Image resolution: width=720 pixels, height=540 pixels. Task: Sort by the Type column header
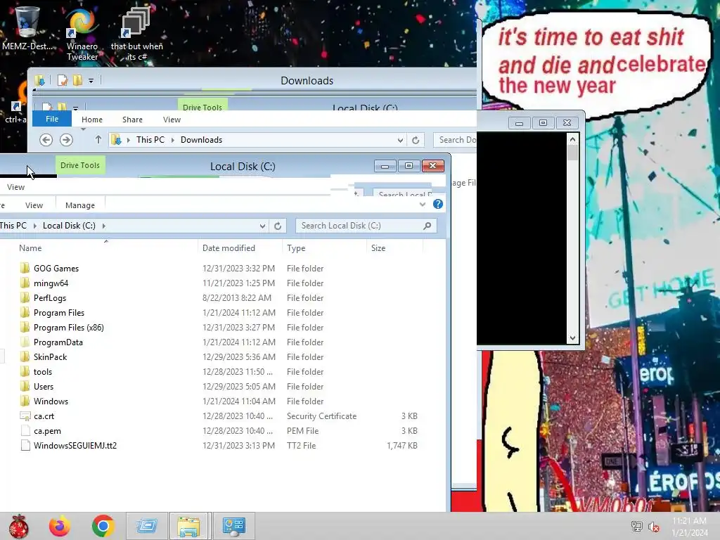click(x=296, y=248)
